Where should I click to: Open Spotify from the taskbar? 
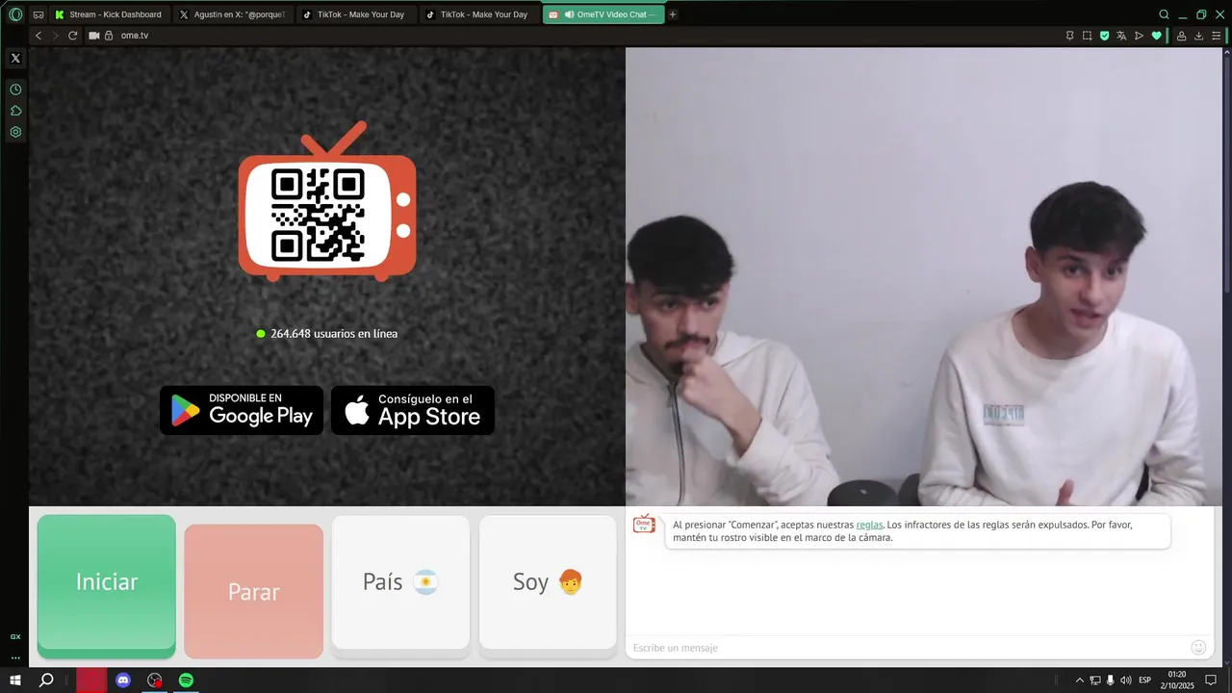pyautogui.click(x=186, y=680)
